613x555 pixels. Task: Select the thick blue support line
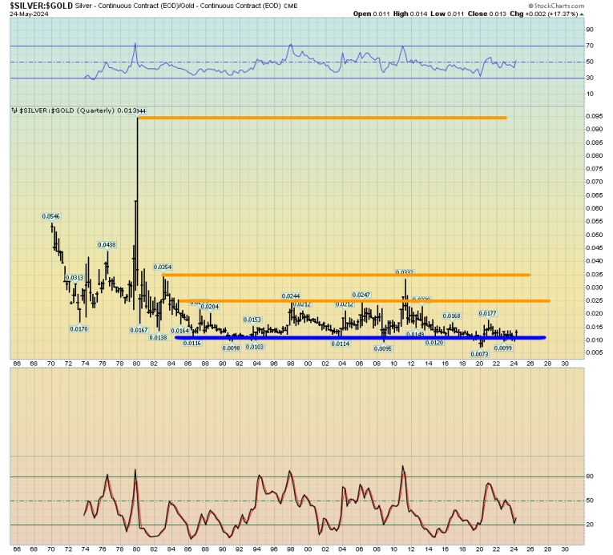pyautogui.click(x=361, y=337)
